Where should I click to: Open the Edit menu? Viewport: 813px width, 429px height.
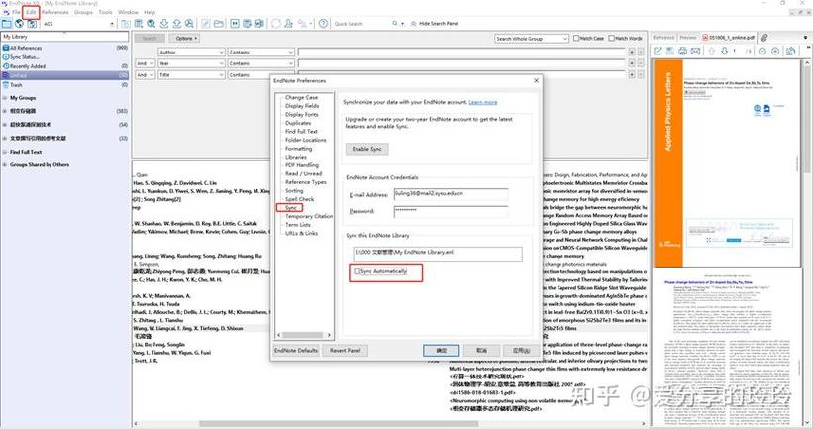31,12
